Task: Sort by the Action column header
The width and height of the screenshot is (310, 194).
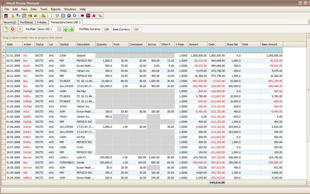Action: pos(29,44)
